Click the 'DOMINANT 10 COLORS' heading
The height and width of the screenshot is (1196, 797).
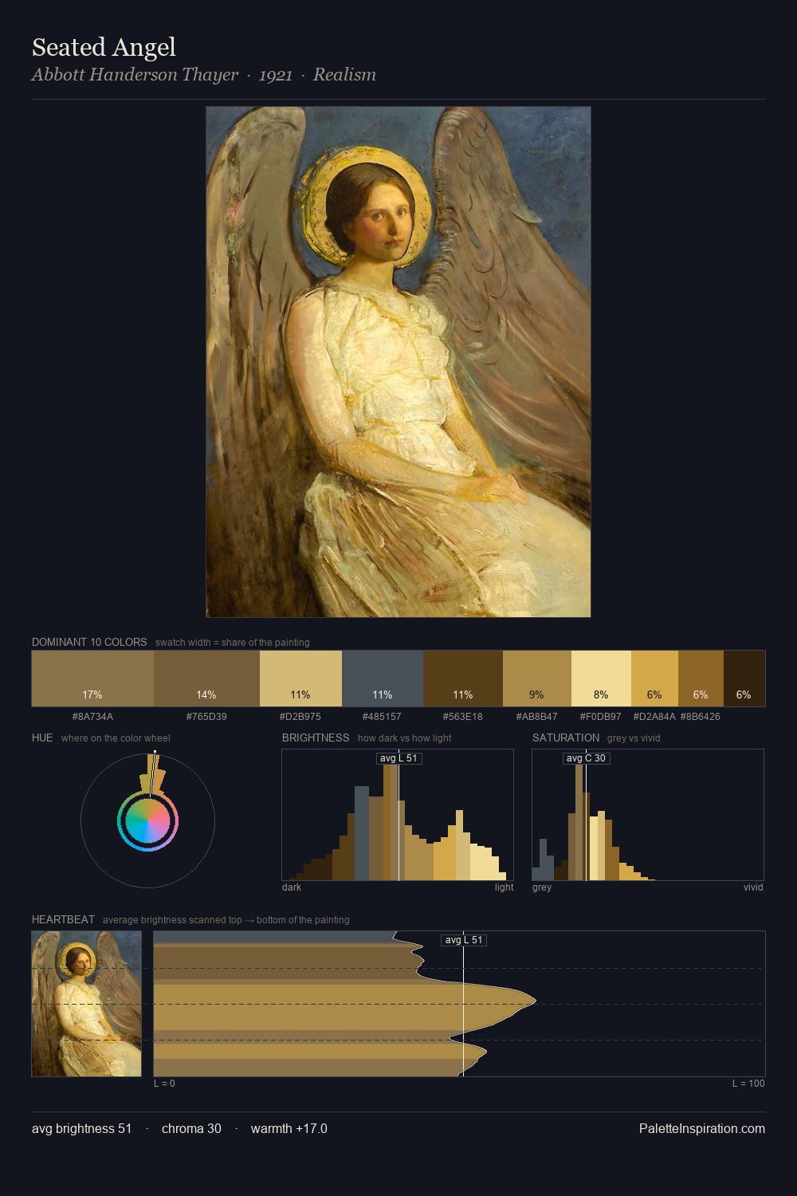tap(89, 642)
